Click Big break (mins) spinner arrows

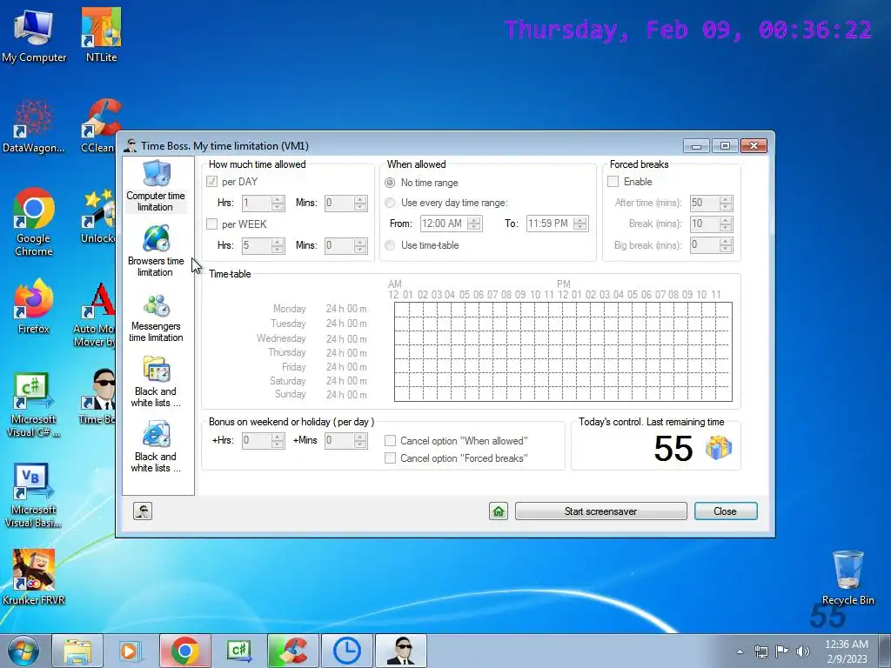point(725,245)
